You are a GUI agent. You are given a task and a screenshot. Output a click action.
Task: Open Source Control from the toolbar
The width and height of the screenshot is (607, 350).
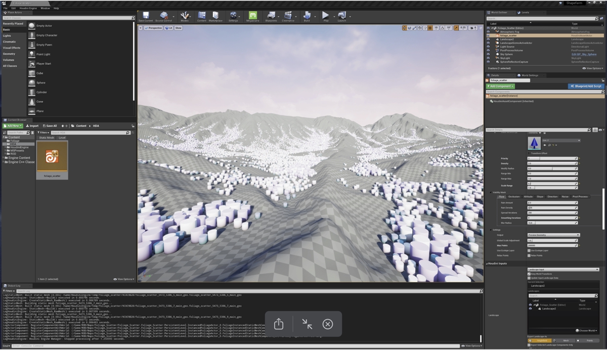(x=163, y=16)
